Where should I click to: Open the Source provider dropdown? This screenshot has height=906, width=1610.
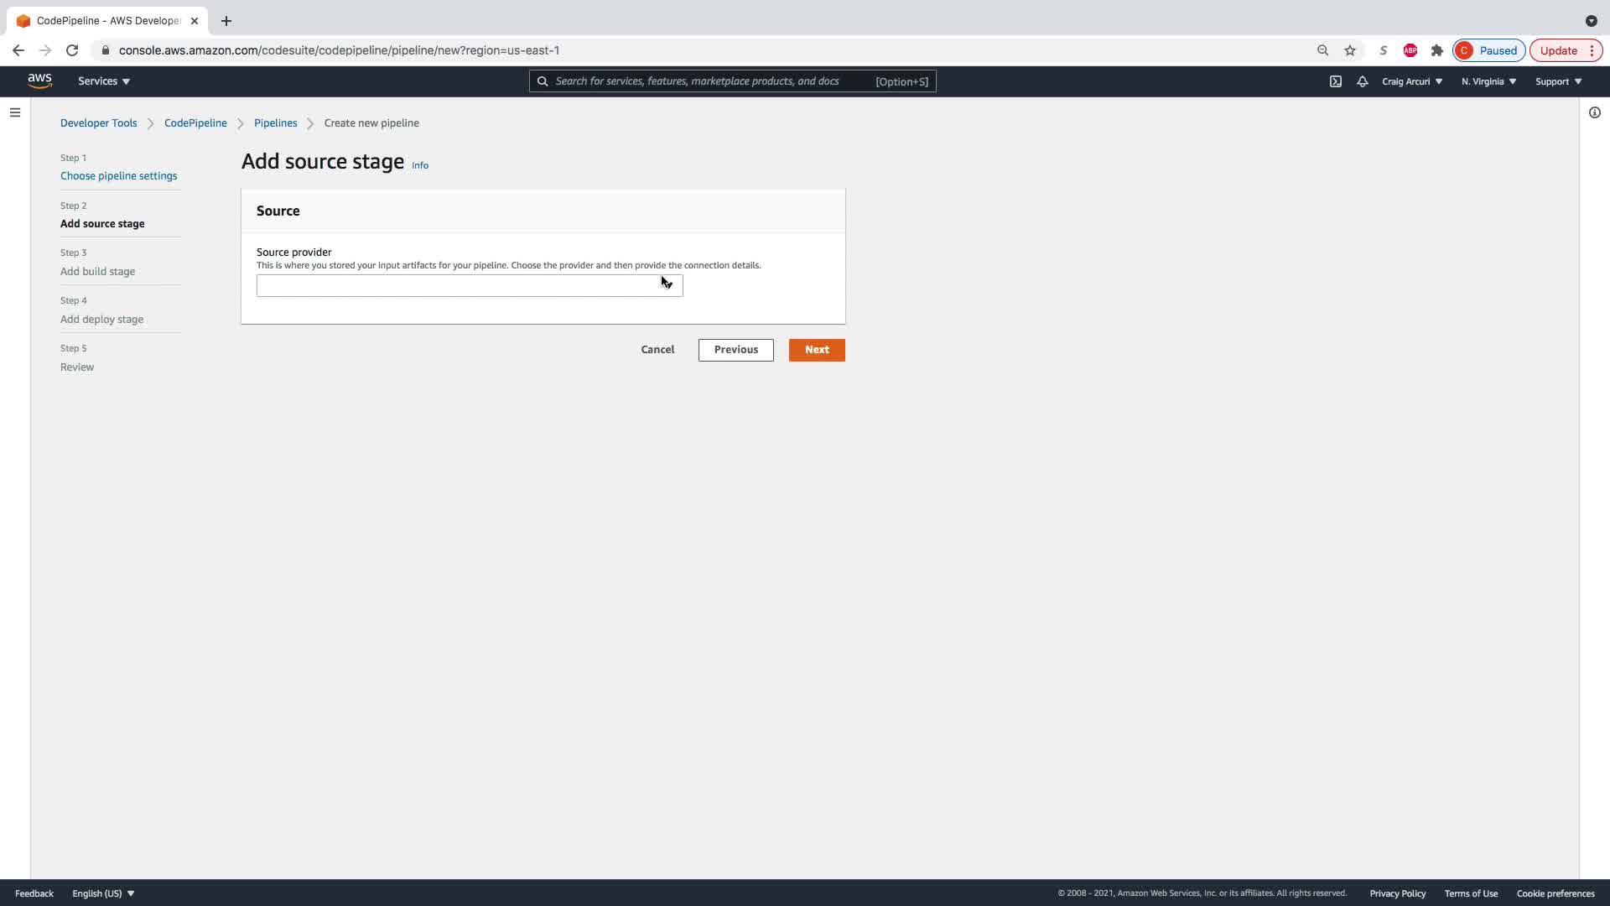[470, 286]
